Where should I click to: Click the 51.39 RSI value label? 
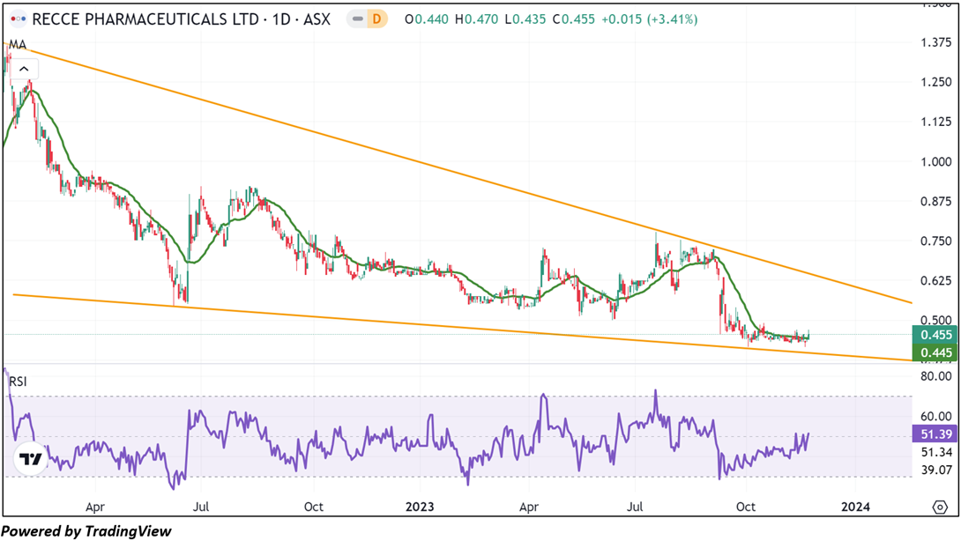point(935,434)
